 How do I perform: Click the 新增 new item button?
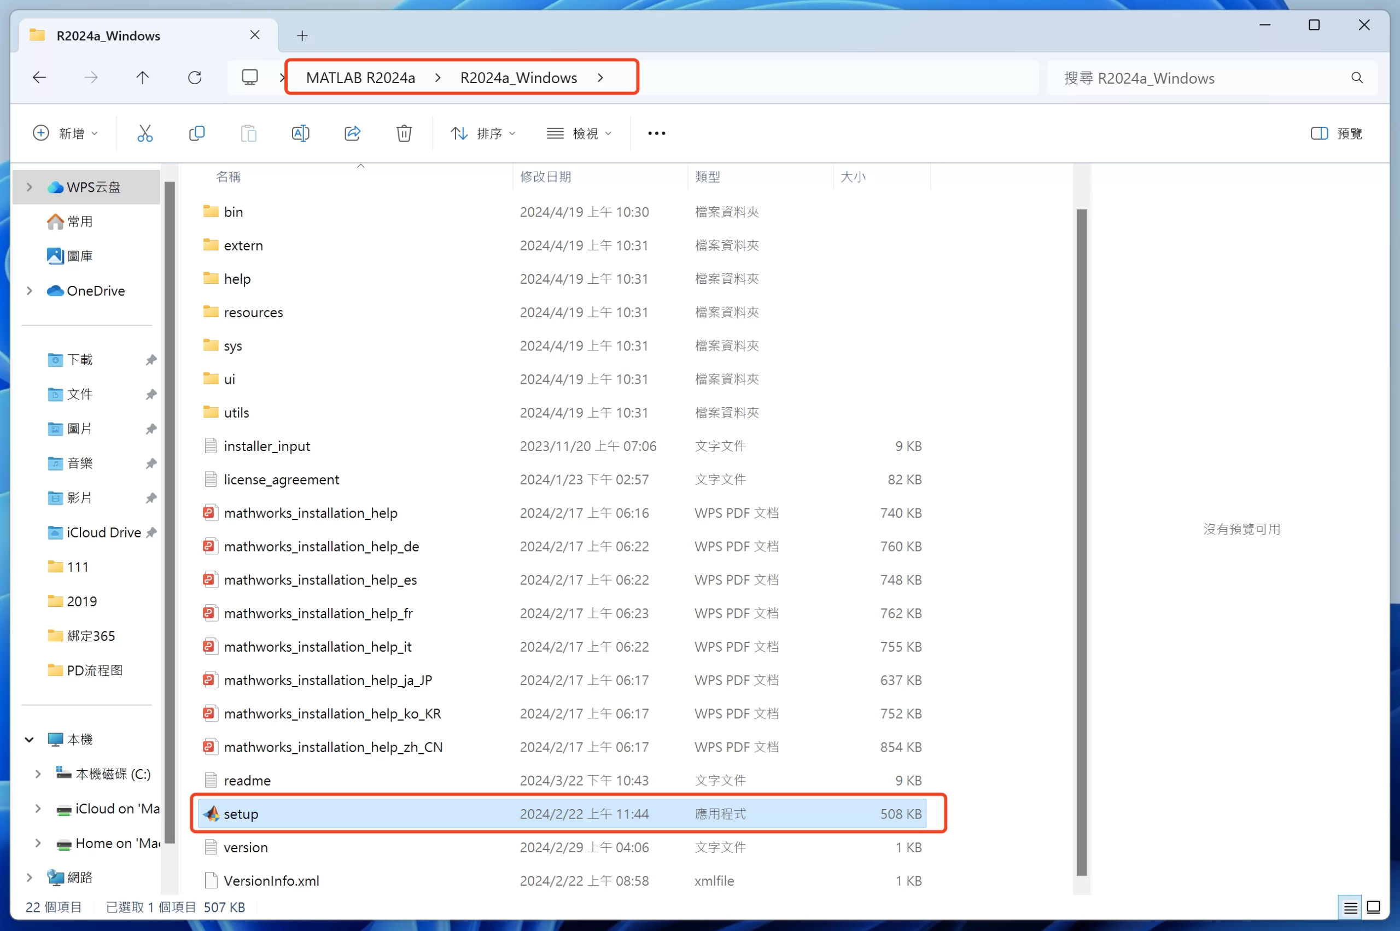tap(65, 133)
